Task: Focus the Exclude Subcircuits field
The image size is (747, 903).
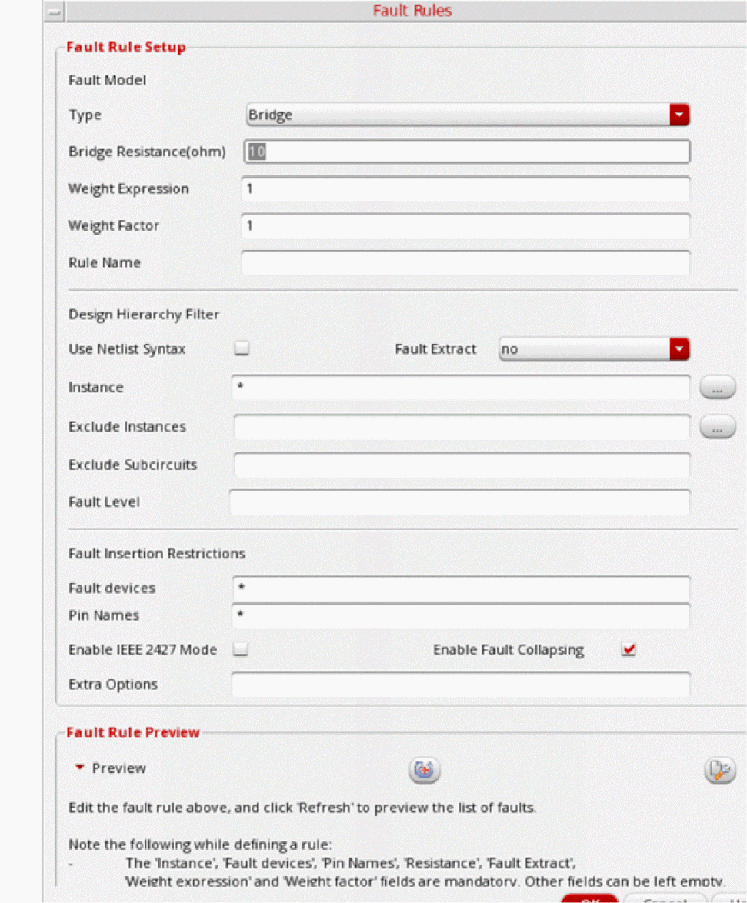Action: (x=462, y=465)
